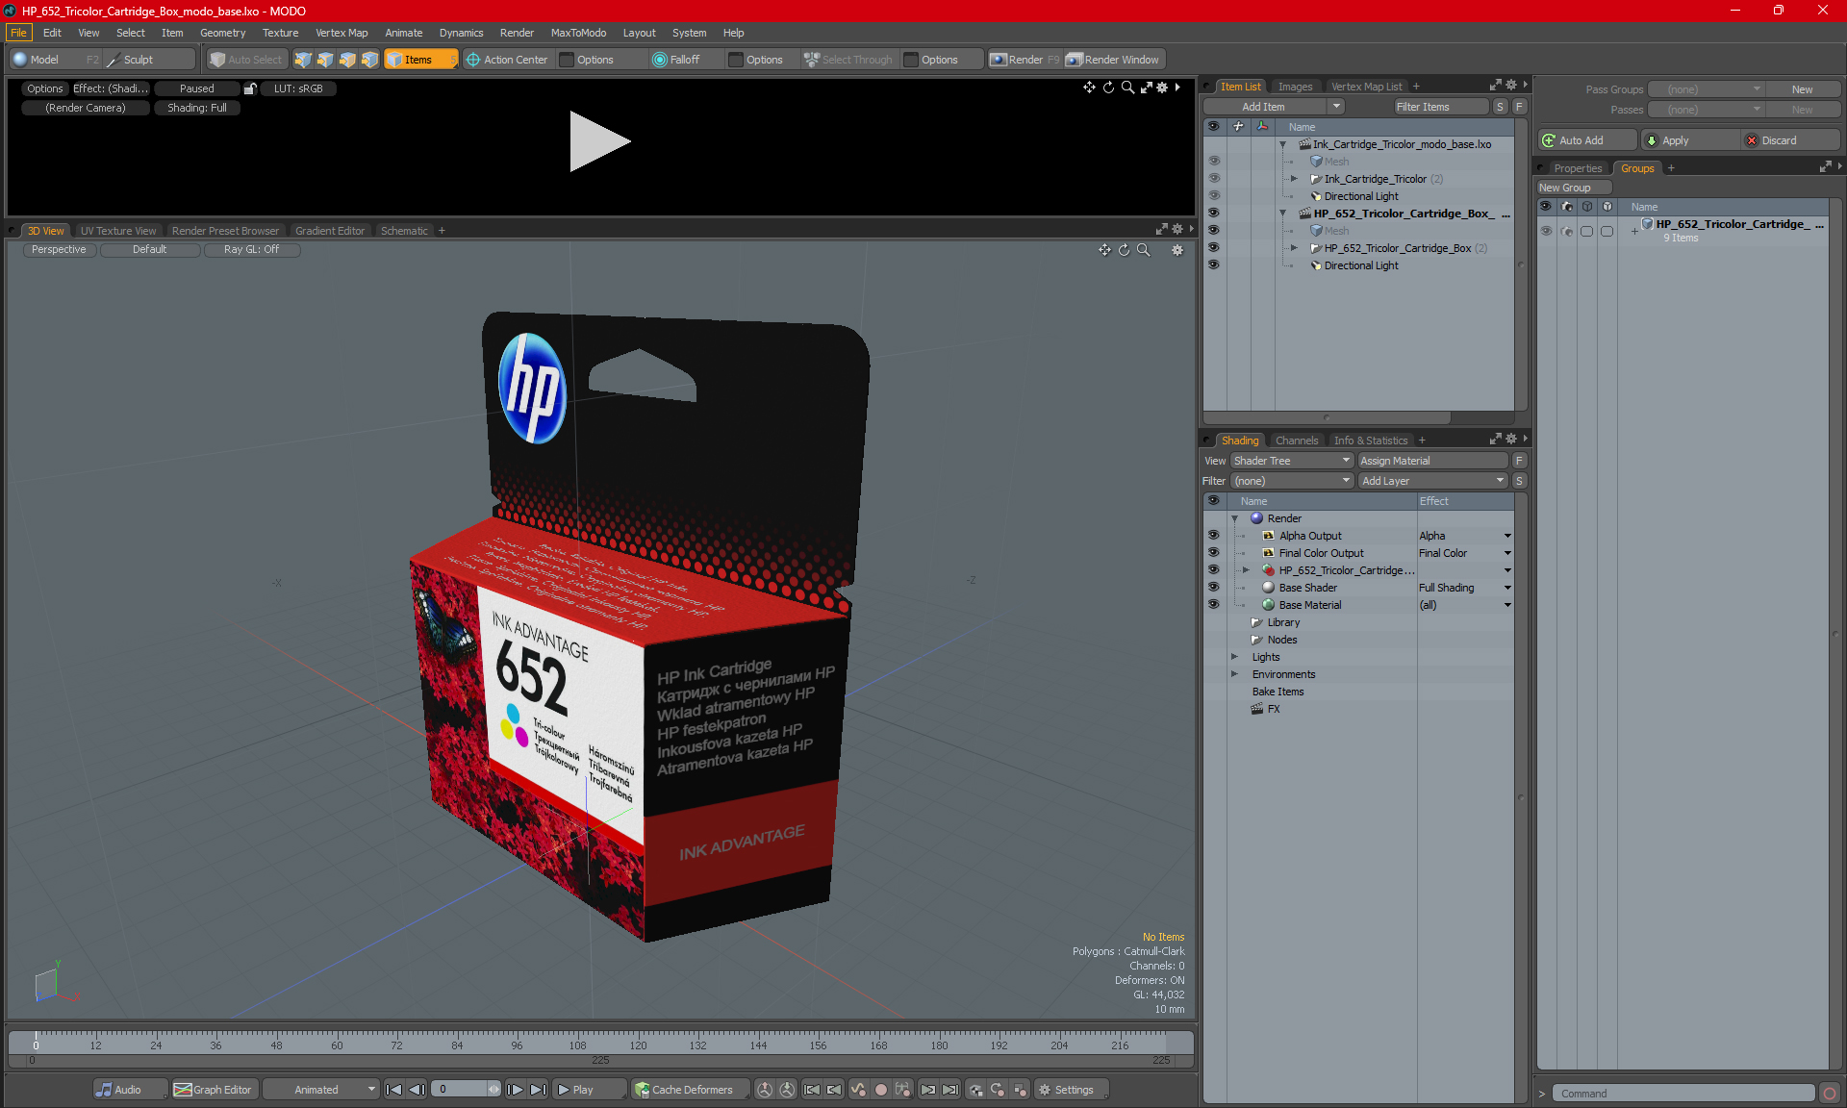
Task: Click the Render F9 button
Action: [x=1025, y=60]
